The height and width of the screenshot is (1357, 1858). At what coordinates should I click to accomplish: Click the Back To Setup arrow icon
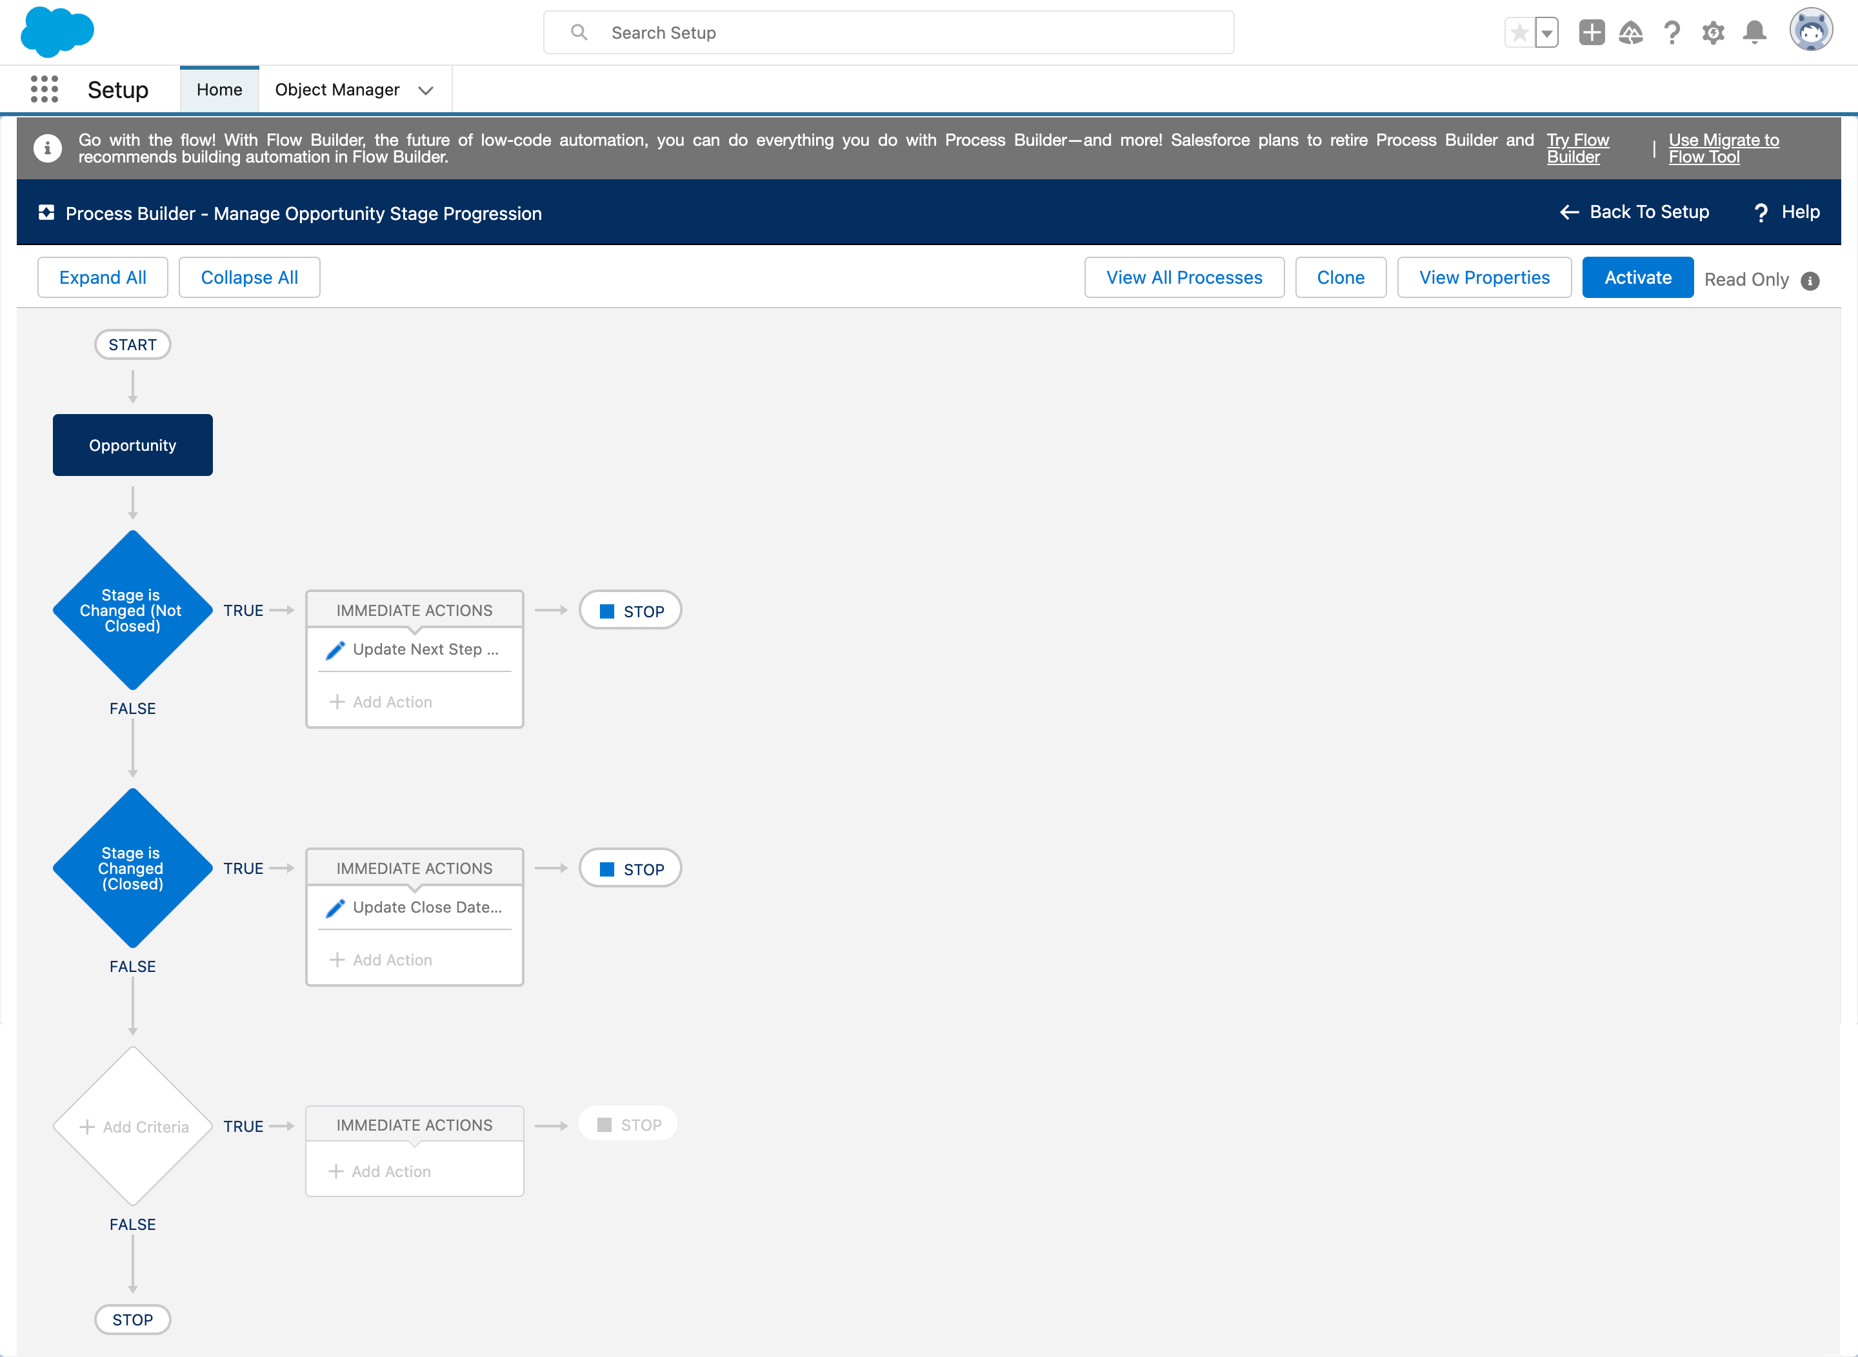coord(1570,212)
